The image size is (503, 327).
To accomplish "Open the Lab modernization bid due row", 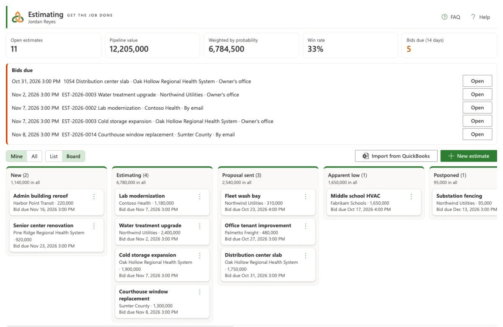I will click(477, 108).
